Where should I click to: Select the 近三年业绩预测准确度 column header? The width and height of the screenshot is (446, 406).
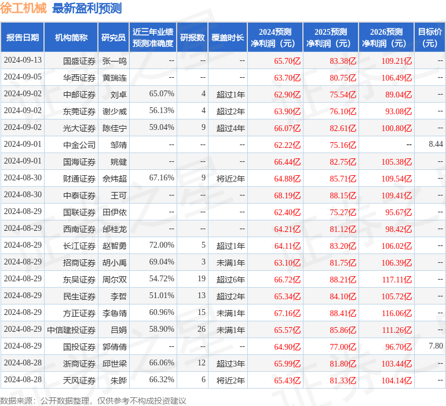point(153,37)
